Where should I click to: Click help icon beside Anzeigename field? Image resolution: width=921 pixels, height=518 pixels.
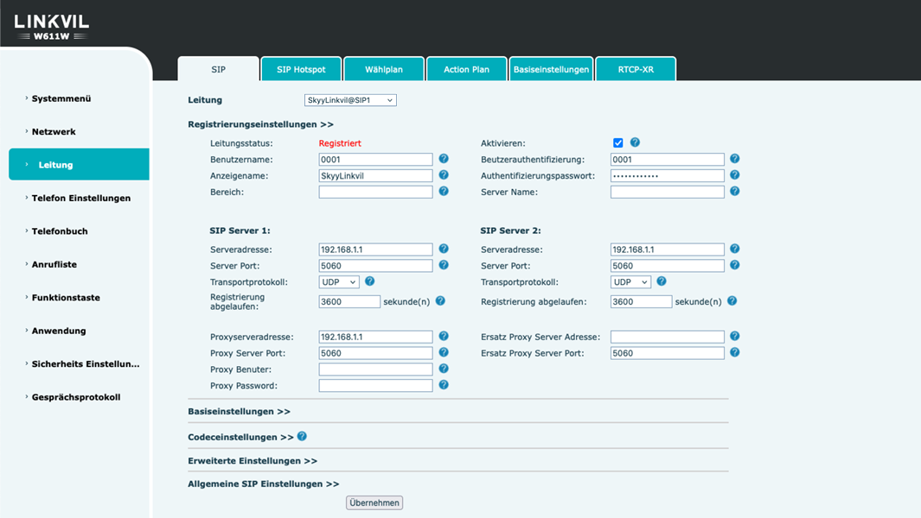[444, 175]
